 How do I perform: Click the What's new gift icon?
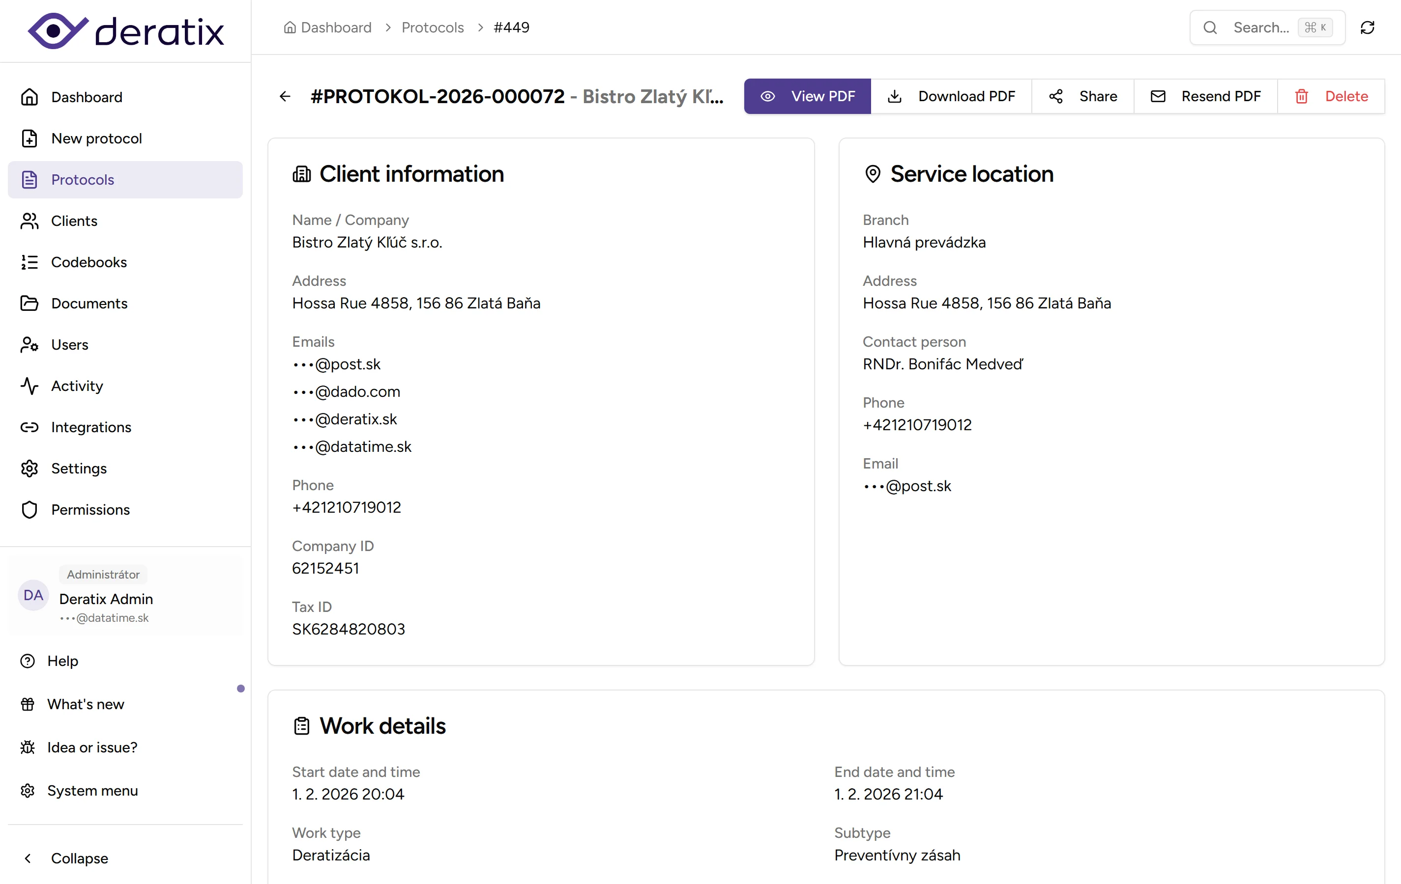click(28, 704)
